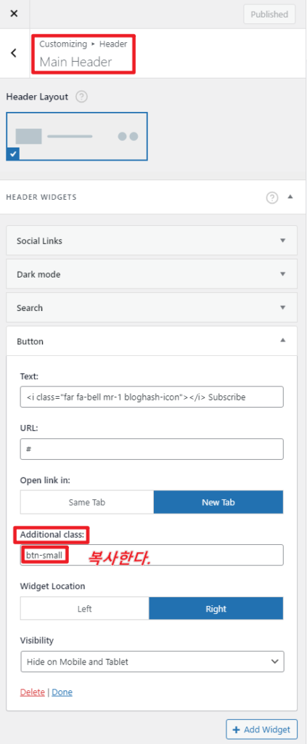Go back using the left chevron arrow
The image size is (307, 744).
pos(14,52)
